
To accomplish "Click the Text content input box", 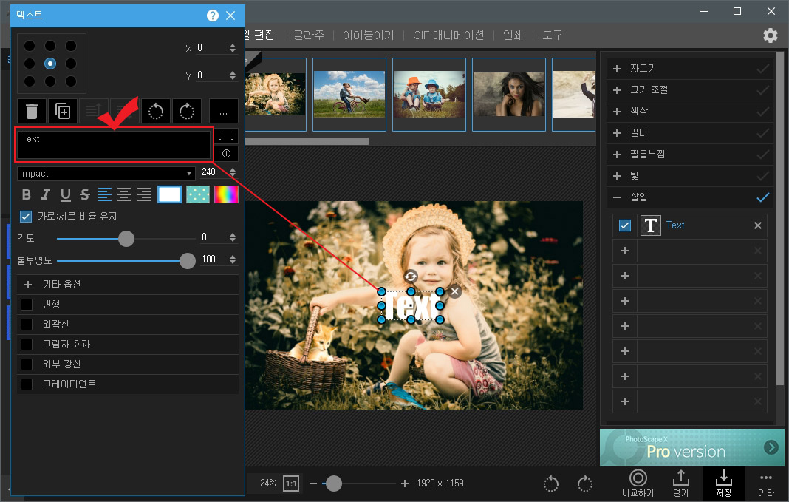I will (114, 145).
